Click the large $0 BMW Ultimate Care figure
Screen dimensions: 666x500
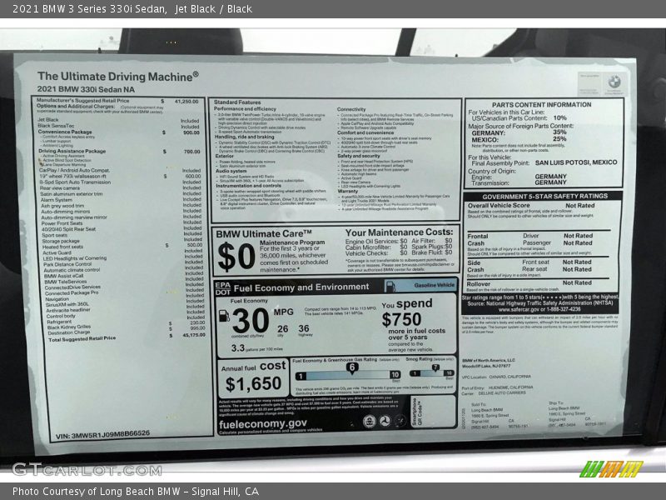(236, 258)
